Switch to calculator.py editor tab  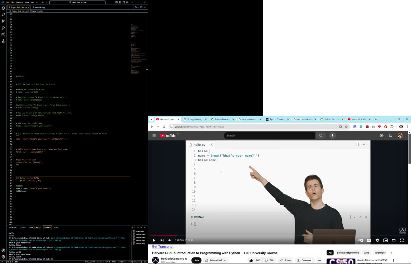tap(40, 7)
